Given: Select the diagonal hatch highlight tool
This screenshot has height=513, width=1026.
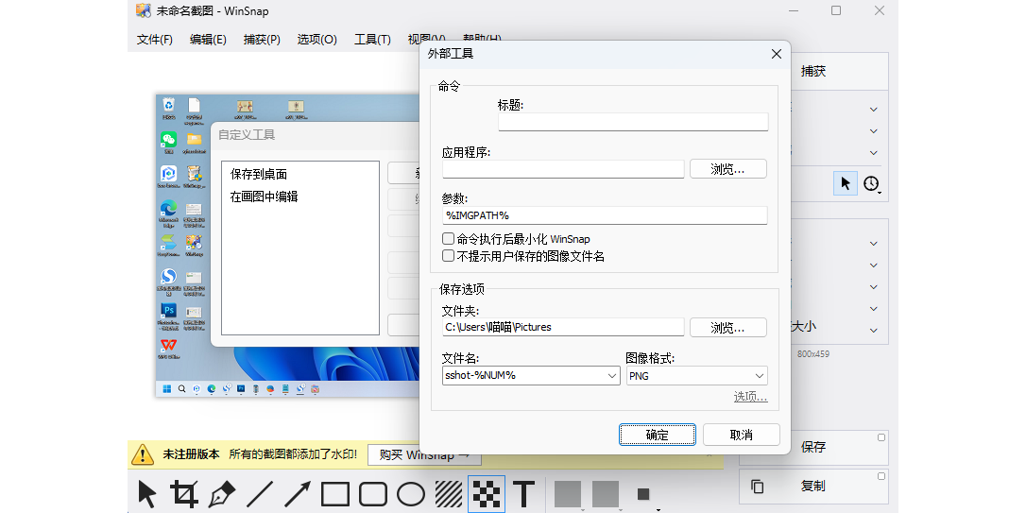Looking at the screenshot, I should (449, 494).
